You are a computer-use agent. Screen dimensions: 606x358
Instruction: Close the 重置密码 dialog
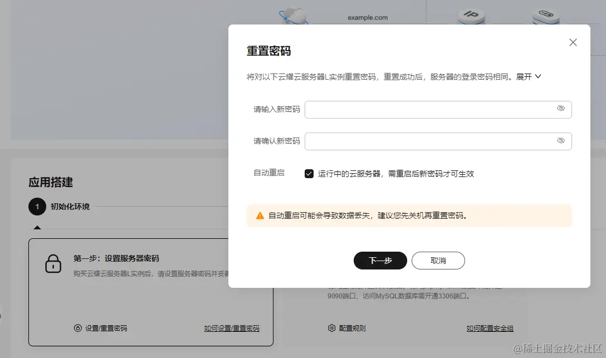point(573,42)
